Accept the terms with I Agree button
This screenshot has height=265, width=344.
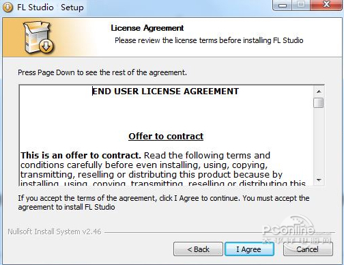pos(249,249)
